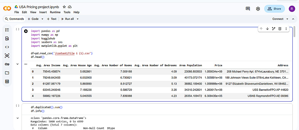Open the Edit menu
This screenshot has width=299, height=130.
25,12
